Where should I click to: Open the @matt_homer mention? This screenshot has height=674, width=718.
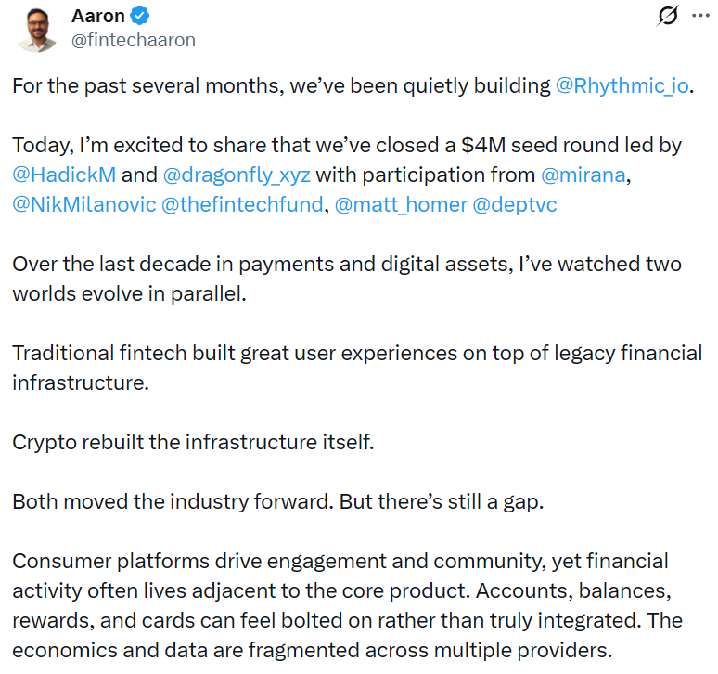400,204
